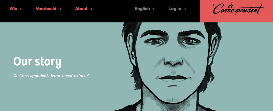Viewport: 273px width, 111px height.
Task: Open the De Correspondent script logo
Action: 238,9
